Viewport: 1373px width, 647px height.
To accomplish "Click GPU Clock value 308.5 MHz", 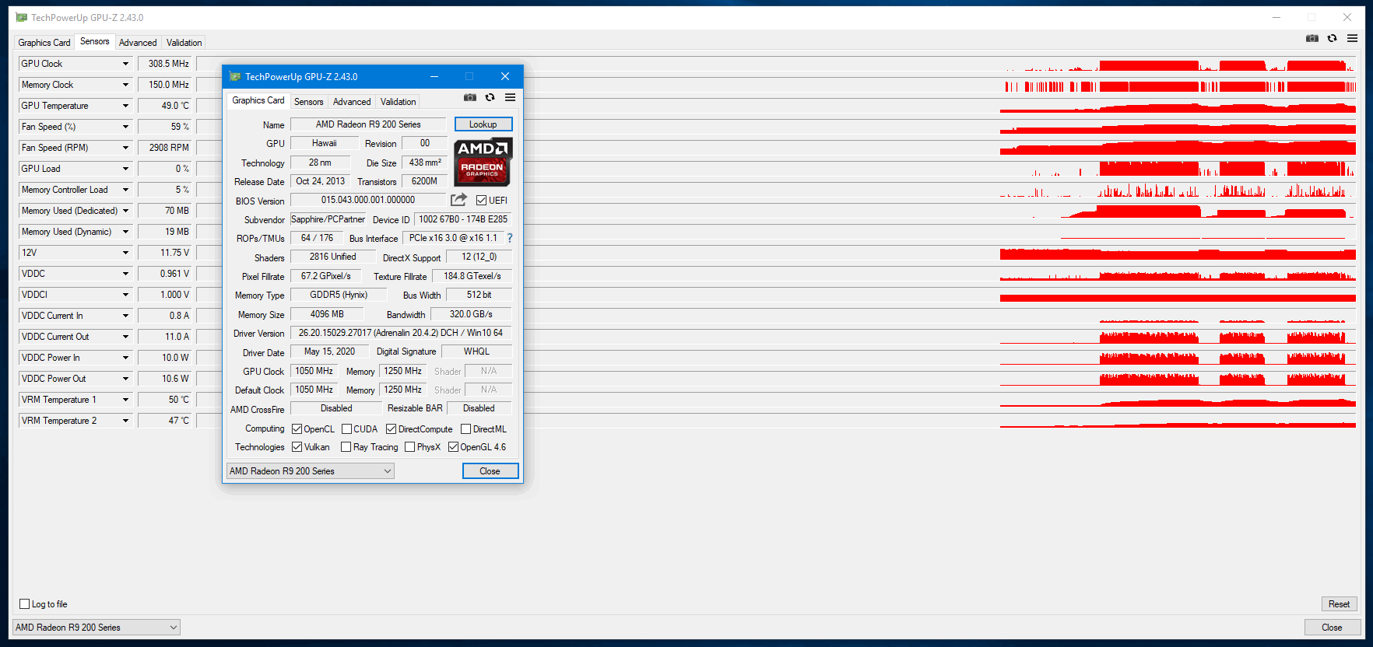I will 165,64.
